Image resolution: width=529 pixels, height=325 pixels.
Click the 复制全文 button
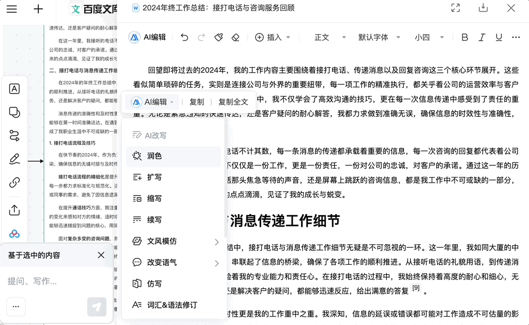point(234,101)
